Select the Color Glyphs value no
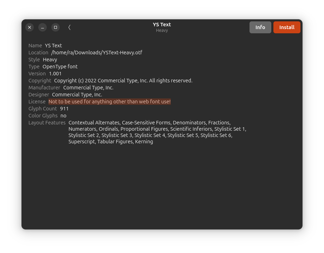The height and width of the screenshot is (253, 324). coord(63,116)
